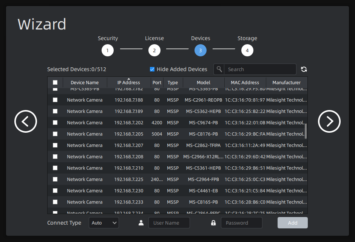Go to previous wizard page arrow
The width and height of the screenshot is (355, 242).
[26, 121]
